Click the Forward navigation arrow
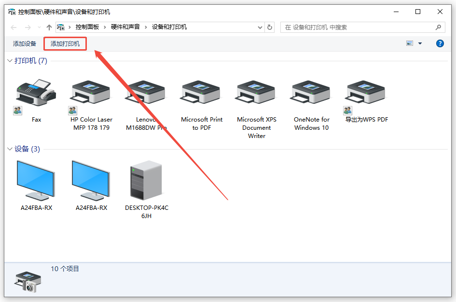Image resolution: width=456 pixels, height=302 pixels. (28, 27)
